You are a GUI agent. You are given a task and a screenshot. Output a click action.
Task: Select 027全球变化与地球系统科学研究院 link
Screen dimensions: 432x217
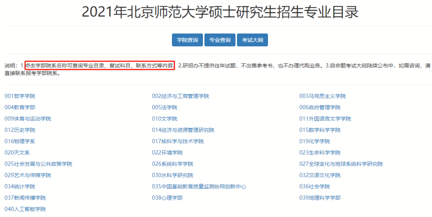tap(341, 164)
